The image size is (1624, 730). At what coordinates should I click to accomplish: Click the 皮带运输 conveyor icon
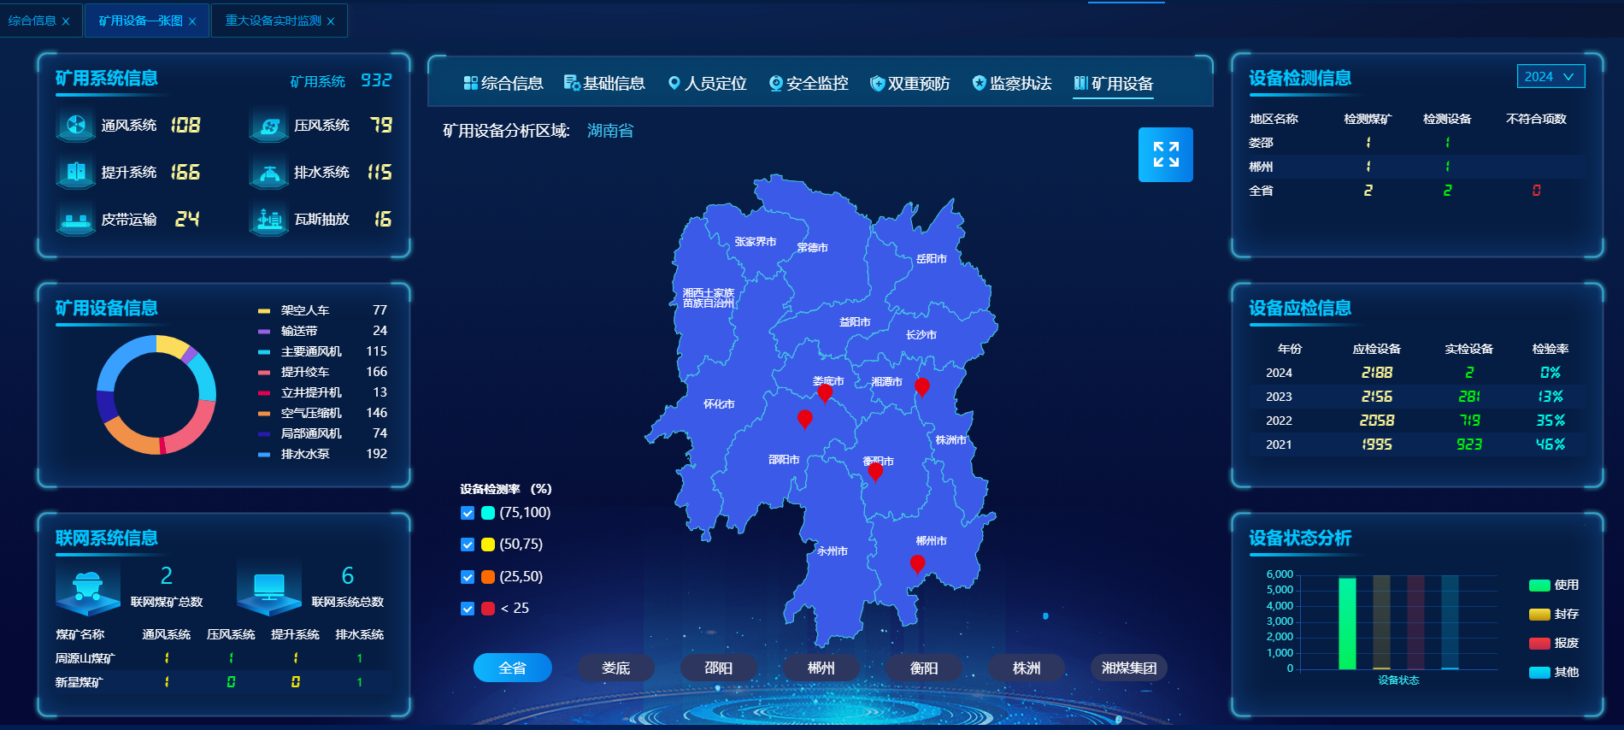pos(76,220)
